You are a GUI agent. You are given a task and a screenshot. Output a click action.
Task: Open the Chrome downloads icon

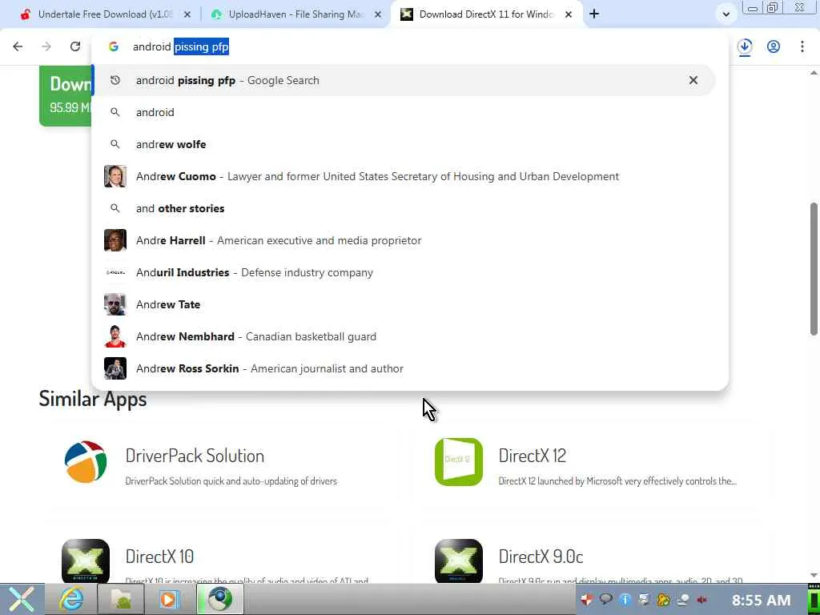[x=745, y=46]
